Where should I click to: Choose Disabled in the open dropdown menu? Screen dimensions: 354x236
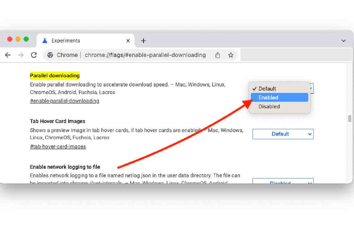point(279,106)
